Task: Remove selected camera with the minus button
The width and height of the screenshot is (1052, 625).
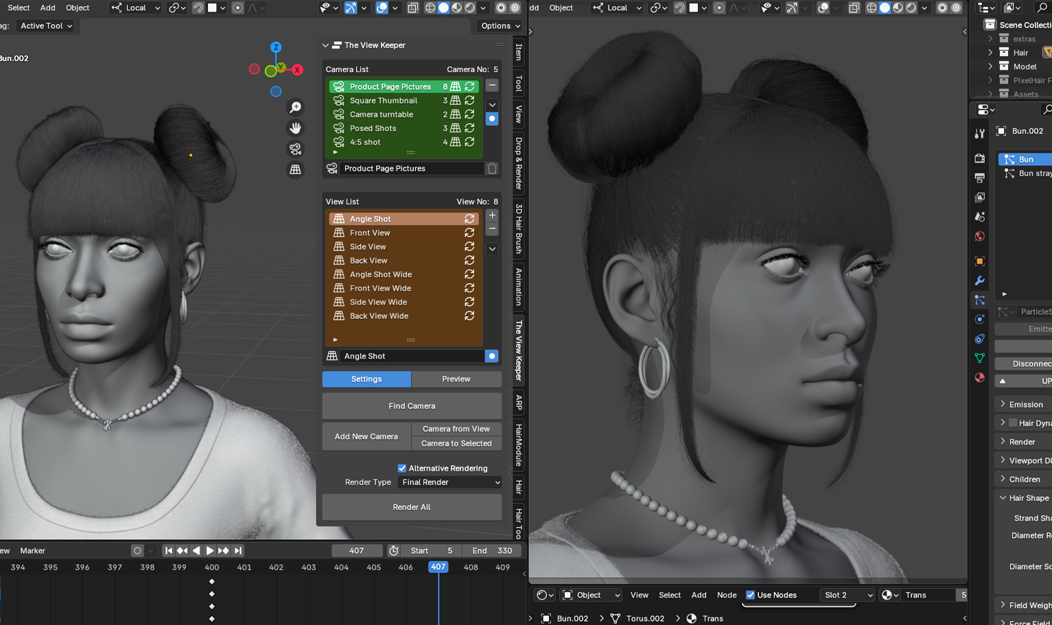Action: 492,85
